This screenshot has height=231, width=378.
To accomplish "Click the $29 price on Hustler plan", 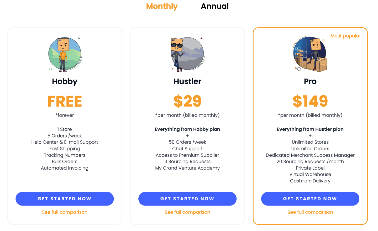I will coord(187,101).
